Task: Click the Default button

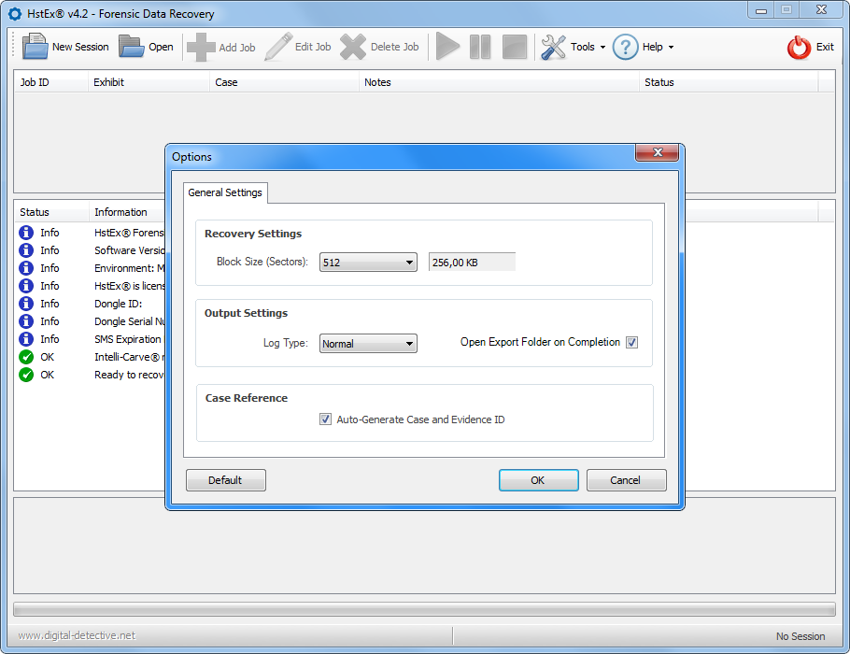Action: (225, 480)
